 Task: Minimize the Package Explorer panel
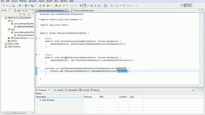(x=30, y=10)
